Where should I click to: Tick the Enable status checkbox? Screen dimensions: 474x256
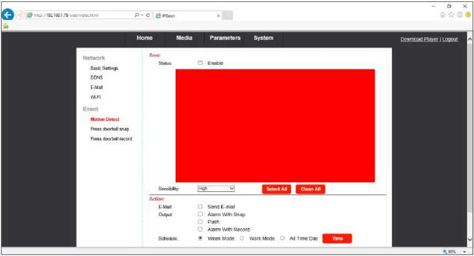pos(200,63)
